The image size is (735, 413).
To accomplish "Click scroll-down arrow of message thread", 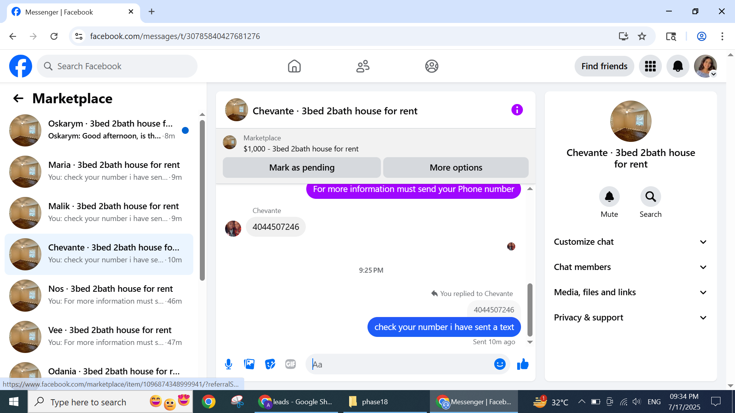I will pos(530,342).
